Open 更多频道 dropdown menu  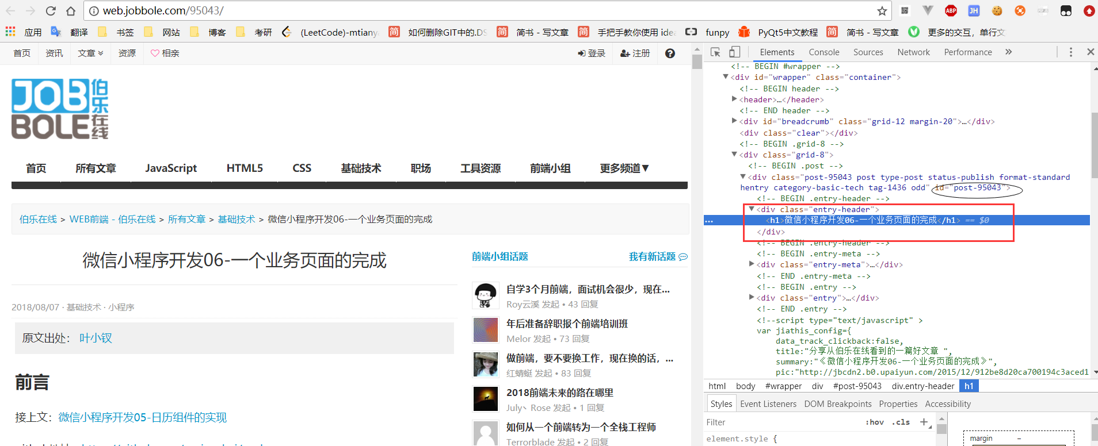(624, 168)
